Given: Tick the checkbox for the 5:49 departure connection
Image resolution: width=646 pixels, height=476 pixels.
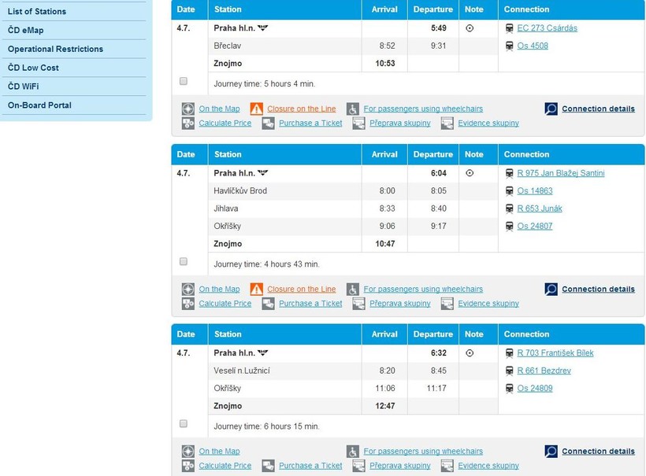Looking at the screenshot, I should coord(184,81).
